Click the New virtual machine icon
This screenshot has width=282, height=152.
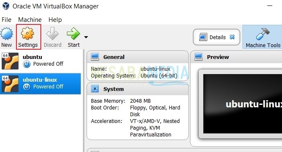tap(6, 33)
